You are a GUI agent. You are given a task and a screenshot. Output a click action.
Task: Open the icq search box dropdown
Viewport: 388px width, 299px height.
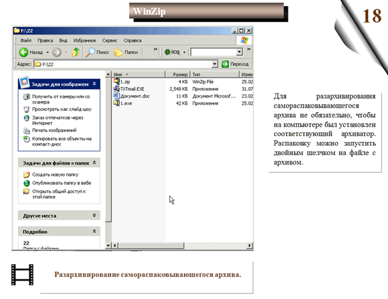(239, 52)
